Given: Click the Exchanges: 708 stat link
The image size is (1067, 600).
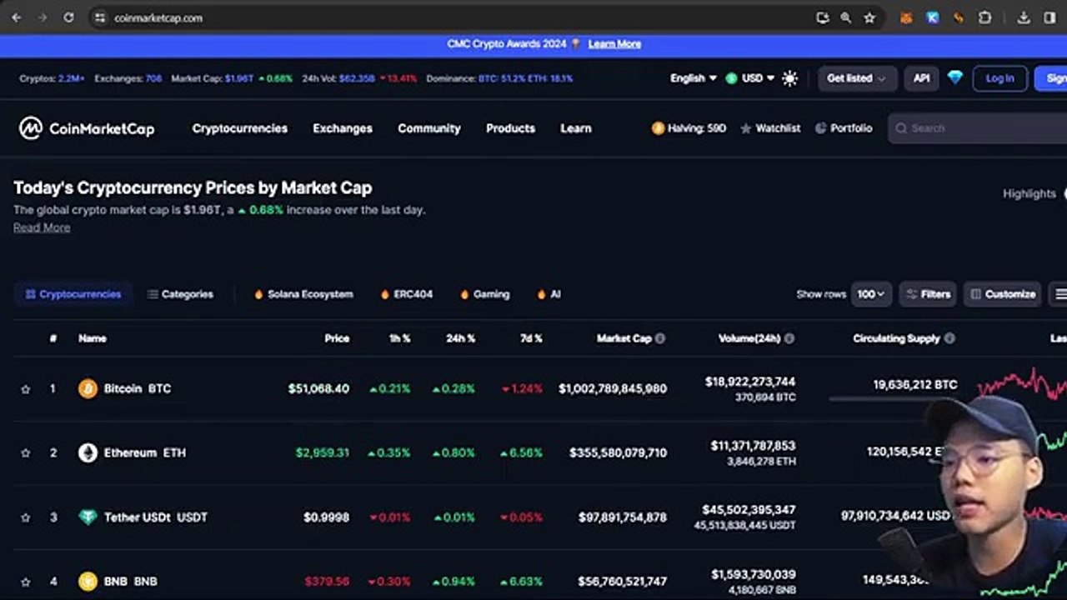Looking at the screenshot, I should [x=128, y=78].
